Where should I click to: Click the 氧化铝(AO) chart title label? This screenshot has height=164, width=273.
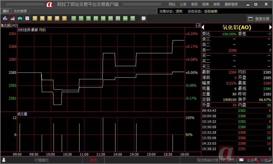pos(9,25)
